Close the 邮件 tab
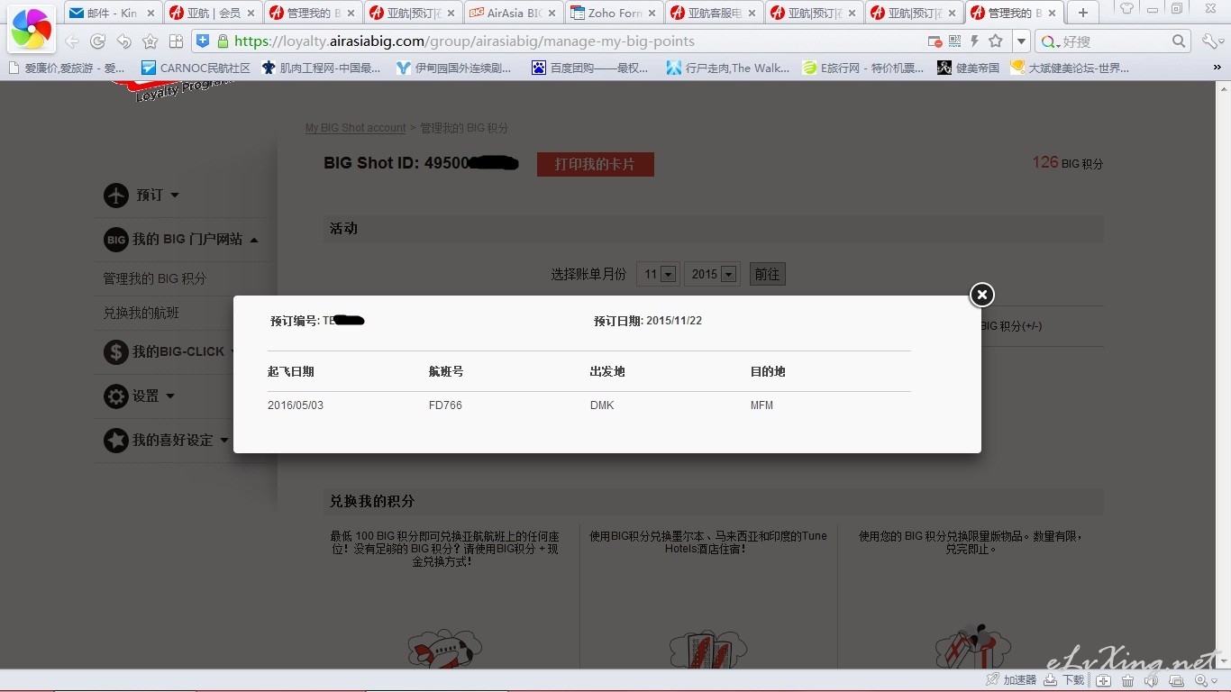This screenshot has width=1231, height=692. point(151,14)
